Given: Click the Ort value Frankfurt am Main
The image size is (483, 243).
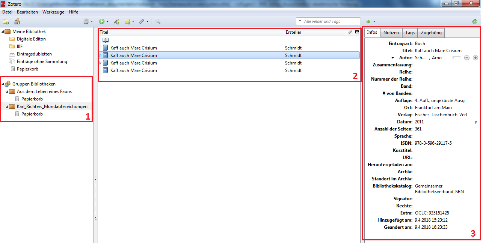Looking at the screenshot, I should pos(433,108).
